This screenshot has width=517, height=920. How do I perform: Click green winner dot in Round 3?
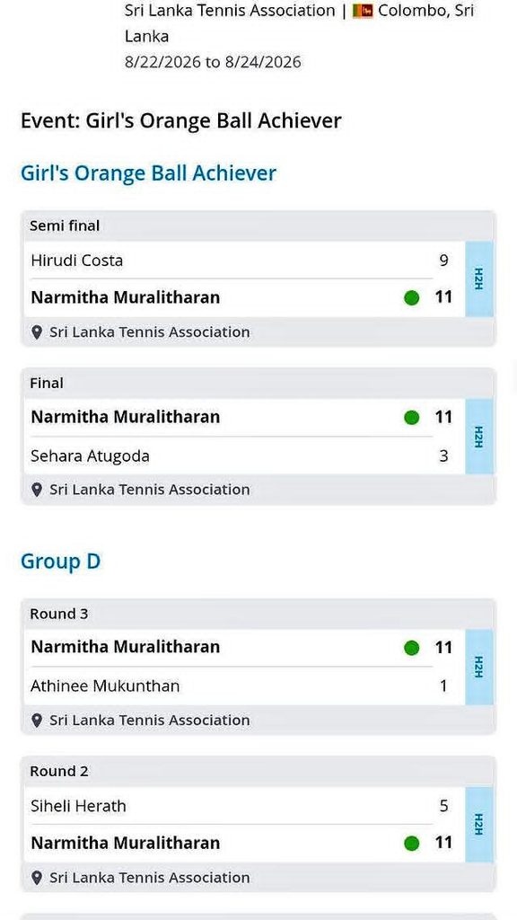[x=411, y=648]
